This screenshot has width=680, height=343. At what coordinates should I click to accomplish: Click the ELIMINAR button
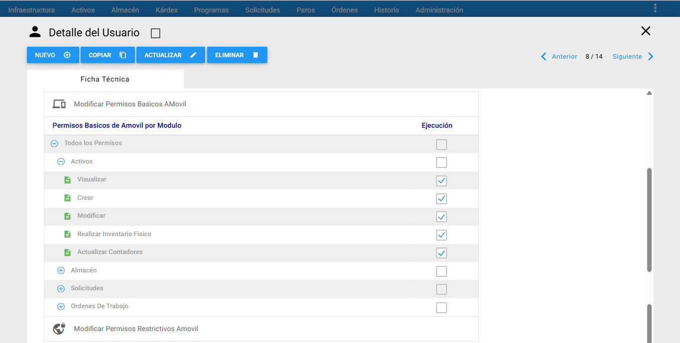click(x=237, y=55)
